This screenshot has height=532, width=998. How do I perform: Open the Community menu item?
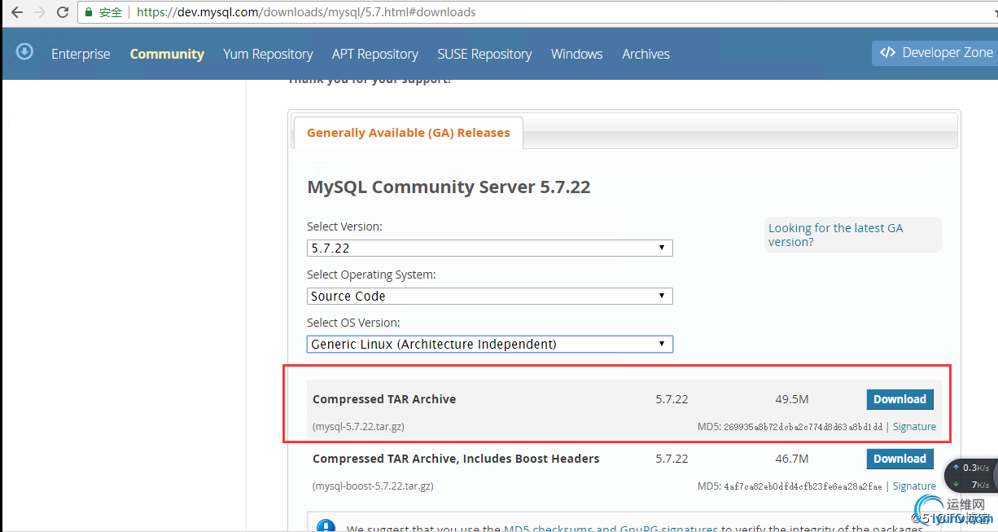pyautogui.click(x=167, y=54)
